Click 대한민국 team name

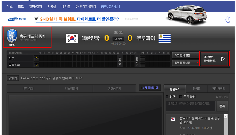tap(91, 38)
